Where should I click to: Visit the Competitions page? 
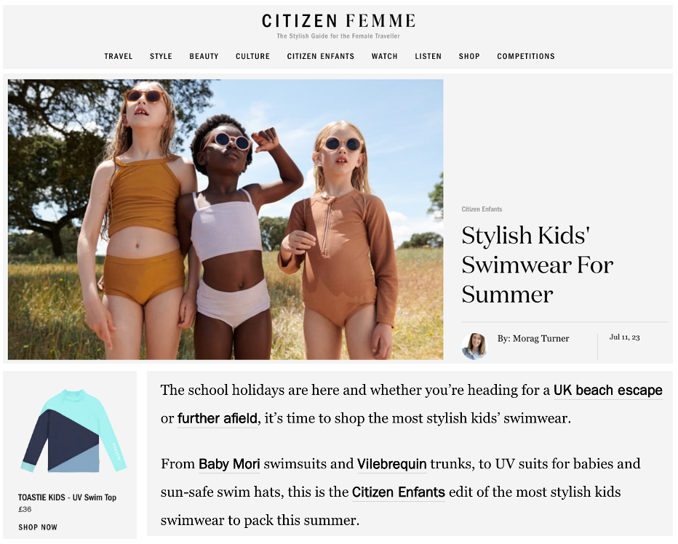[x=526, y=56]
